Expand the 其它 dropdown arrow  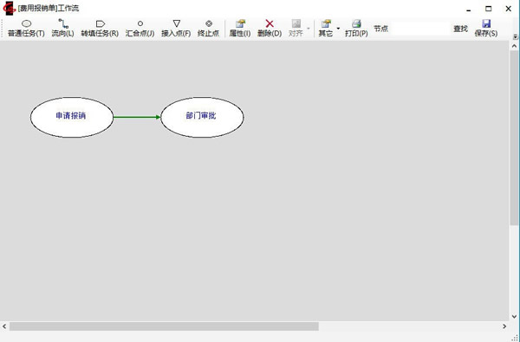pos(338,29)
